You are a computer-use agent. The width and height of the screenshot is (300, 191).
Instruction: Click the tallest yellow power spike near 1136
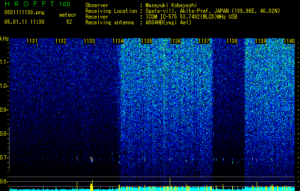tap(170, 184)
